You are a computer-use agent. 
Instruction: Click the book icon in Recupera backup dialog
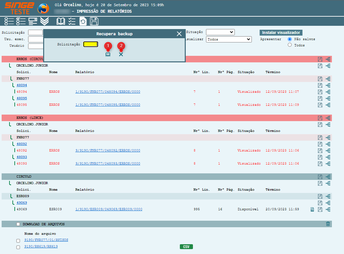(108, 54)
